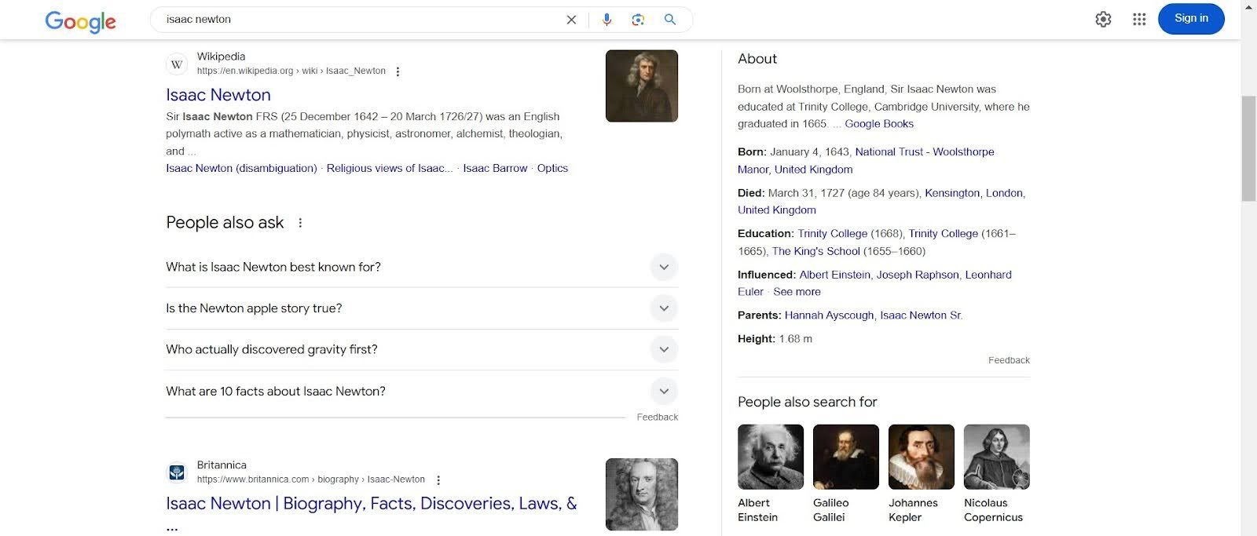
Task: Open three-dot menu for Britannica result
Action: coord(438,480)
